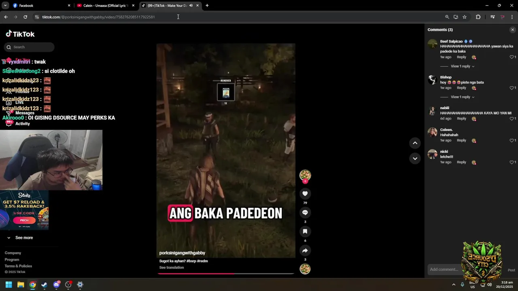Reply to Bishop's comment
Viewport: 518px width, 291px height.
[461, 88]
